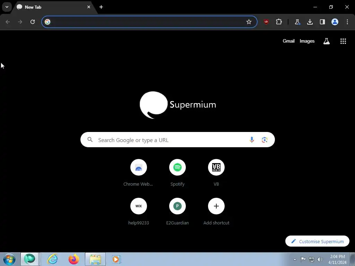Image resolution: width=355 pixels, height=266 pixels.
Task: Open the profile avatar menu
Action: 335,22
